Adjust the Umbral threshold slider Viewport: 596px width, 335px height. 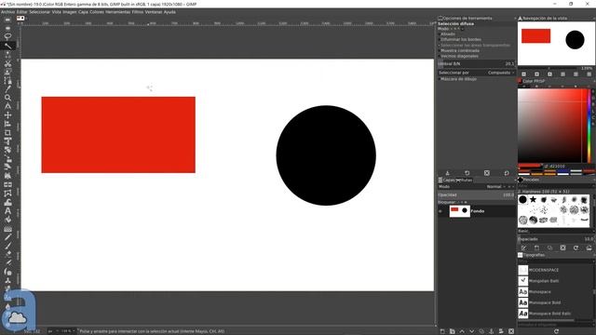476,64
